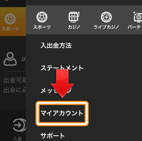Open the 入出金方法 menu item

tap(56, 45)
